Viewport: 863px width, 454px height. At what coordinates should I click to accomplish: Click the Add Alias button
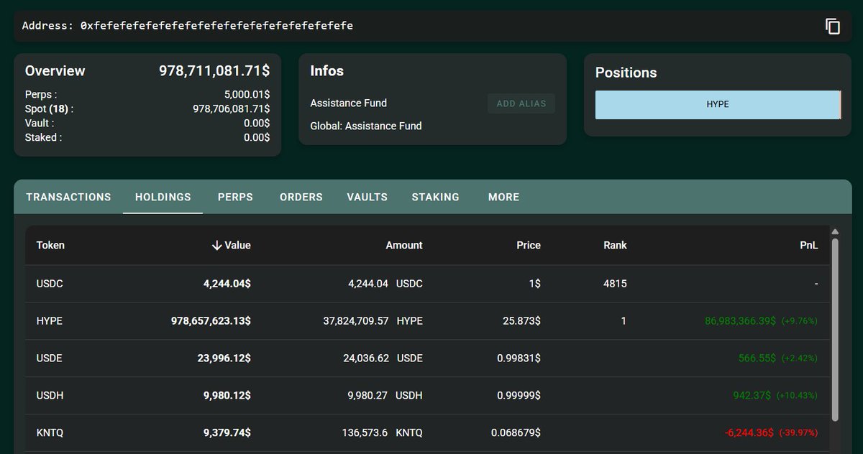pos(521,103)
